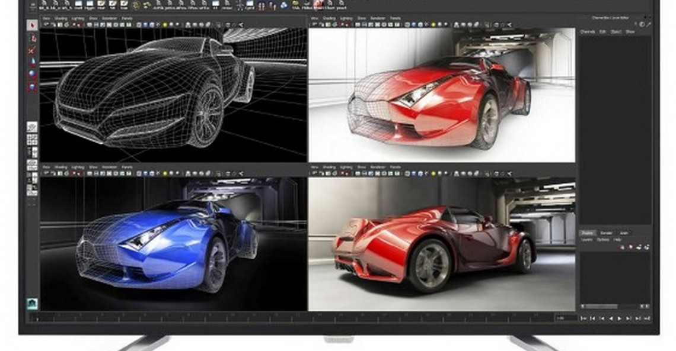Click the Paint Selection tool icon
Image resolution: width=676 pixels, height=351 pixels.
32,51
